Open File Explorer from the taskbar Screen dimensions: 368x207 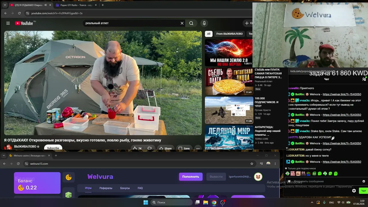pos(206,202)
